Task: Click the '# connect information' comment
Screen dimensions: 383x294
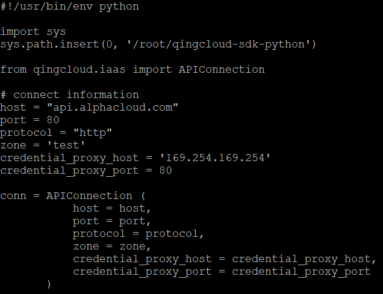Action: point(70,94)
